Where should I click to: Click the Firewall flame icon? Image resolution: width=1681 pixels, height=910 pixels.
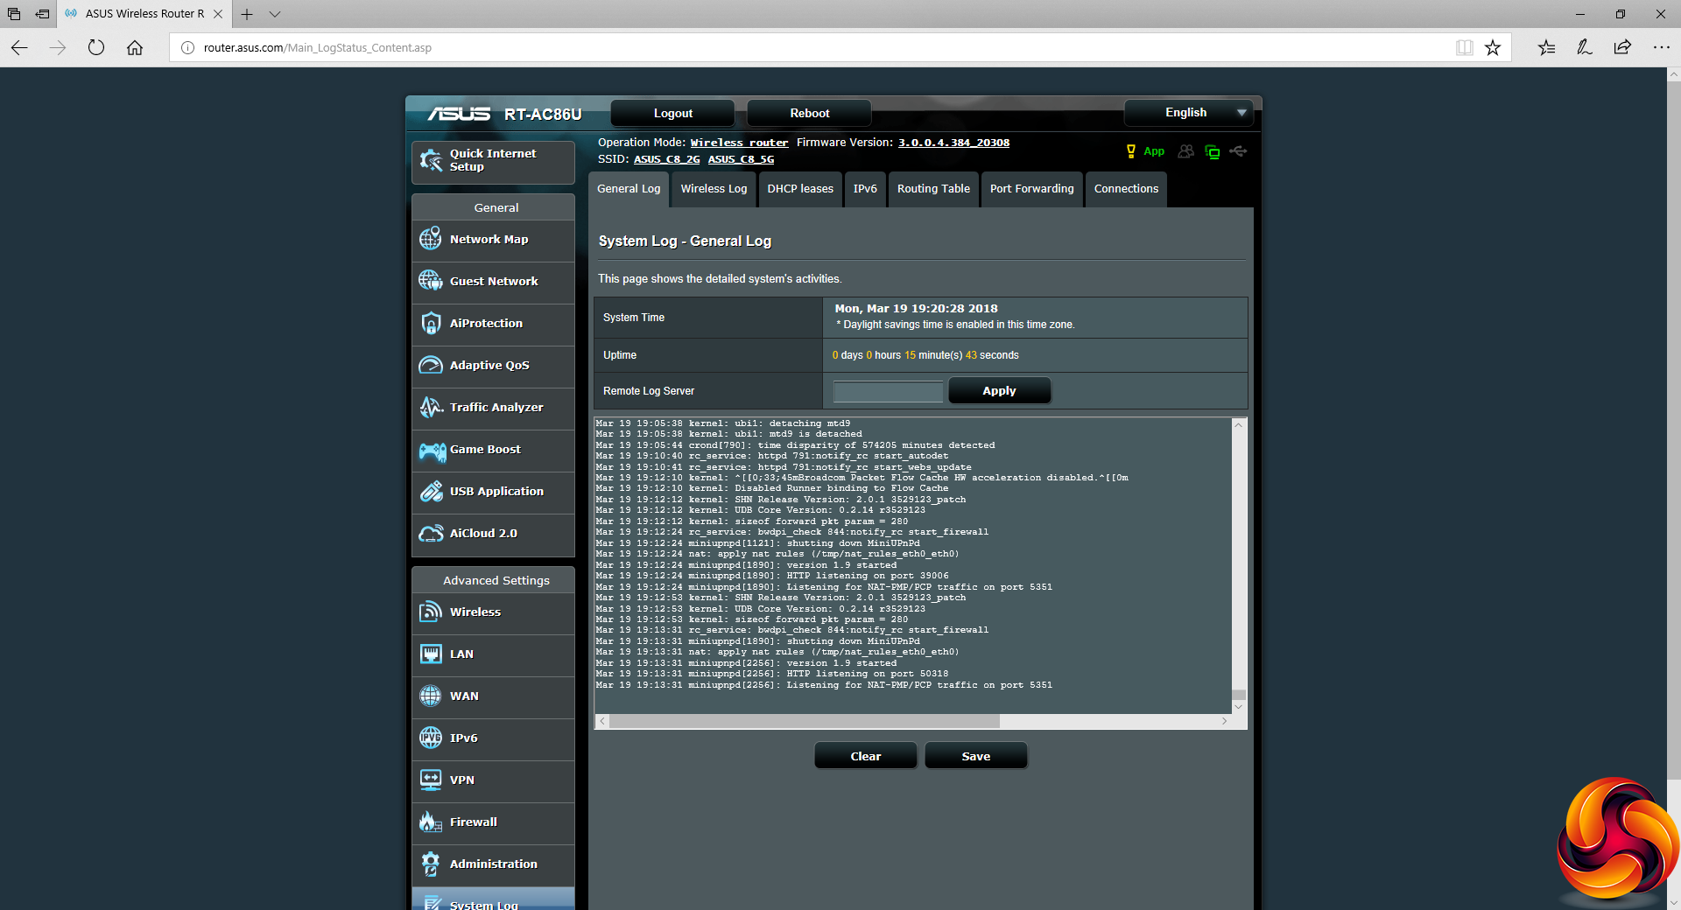pos(430,822)
